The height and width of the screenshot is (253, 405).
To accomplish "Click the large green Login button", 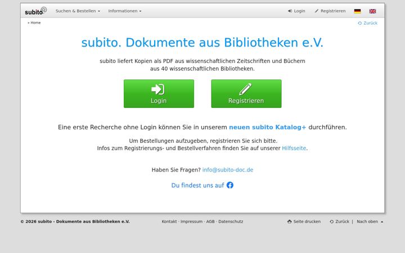I will pyautogui.click(x=159, y=94).
